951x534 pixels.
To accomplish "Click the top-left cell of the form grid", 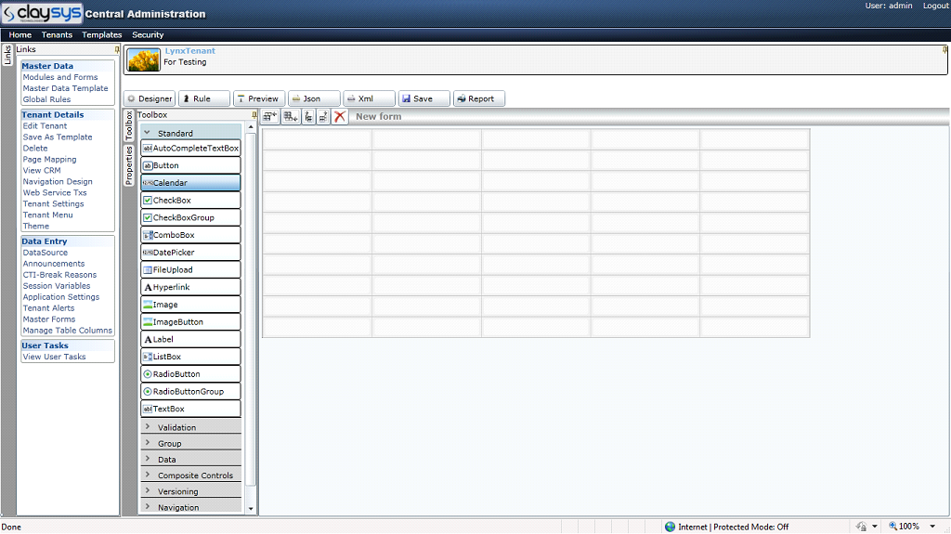I will tap(318, 139).
